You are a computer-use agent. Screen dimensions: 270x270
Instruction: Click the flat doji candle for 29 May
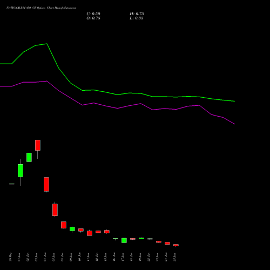coord(12,184)
